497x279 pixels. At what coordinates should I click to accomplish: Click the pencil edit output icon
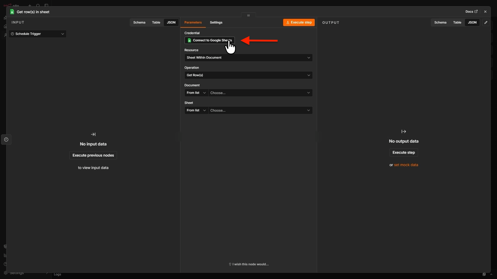coord(486,22)
